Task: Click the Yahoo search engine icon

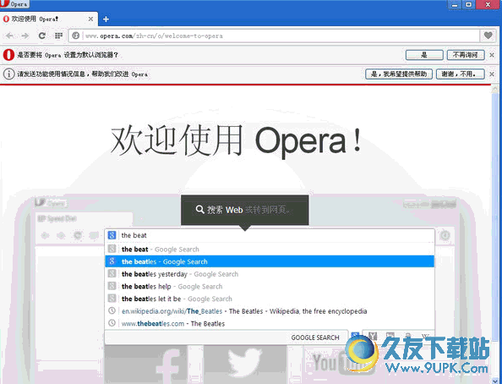Action: click(x=373, y=336)
